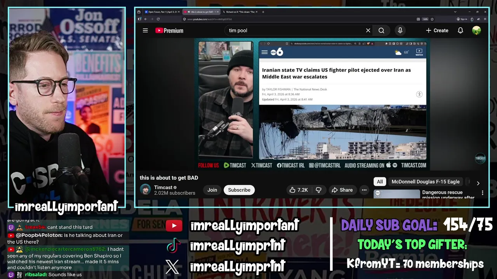Click chat message from Poopb4Peloton

coord(65,238)
